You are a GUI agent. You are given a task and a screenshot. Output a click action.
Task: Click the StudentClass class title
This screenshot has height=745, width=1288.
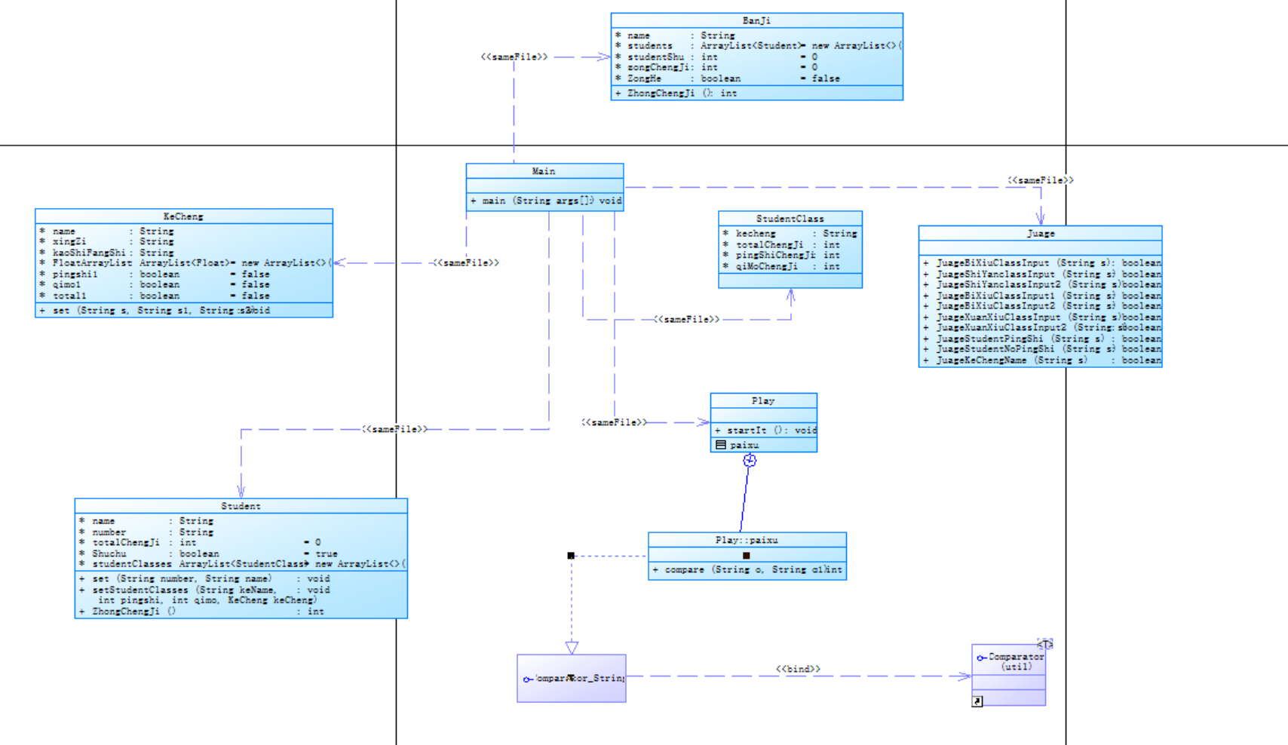[x=790, y=219]
